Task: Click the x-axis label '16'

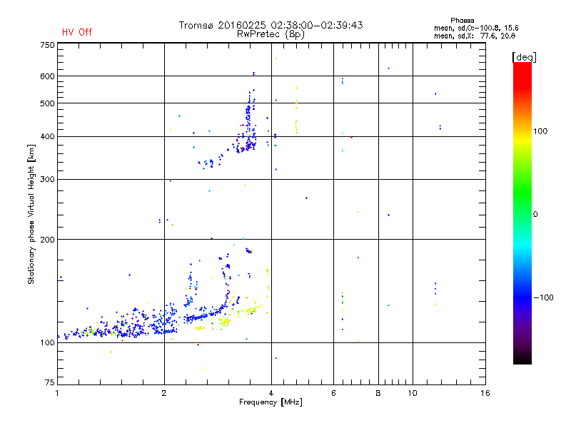Action: click(485, 393)
